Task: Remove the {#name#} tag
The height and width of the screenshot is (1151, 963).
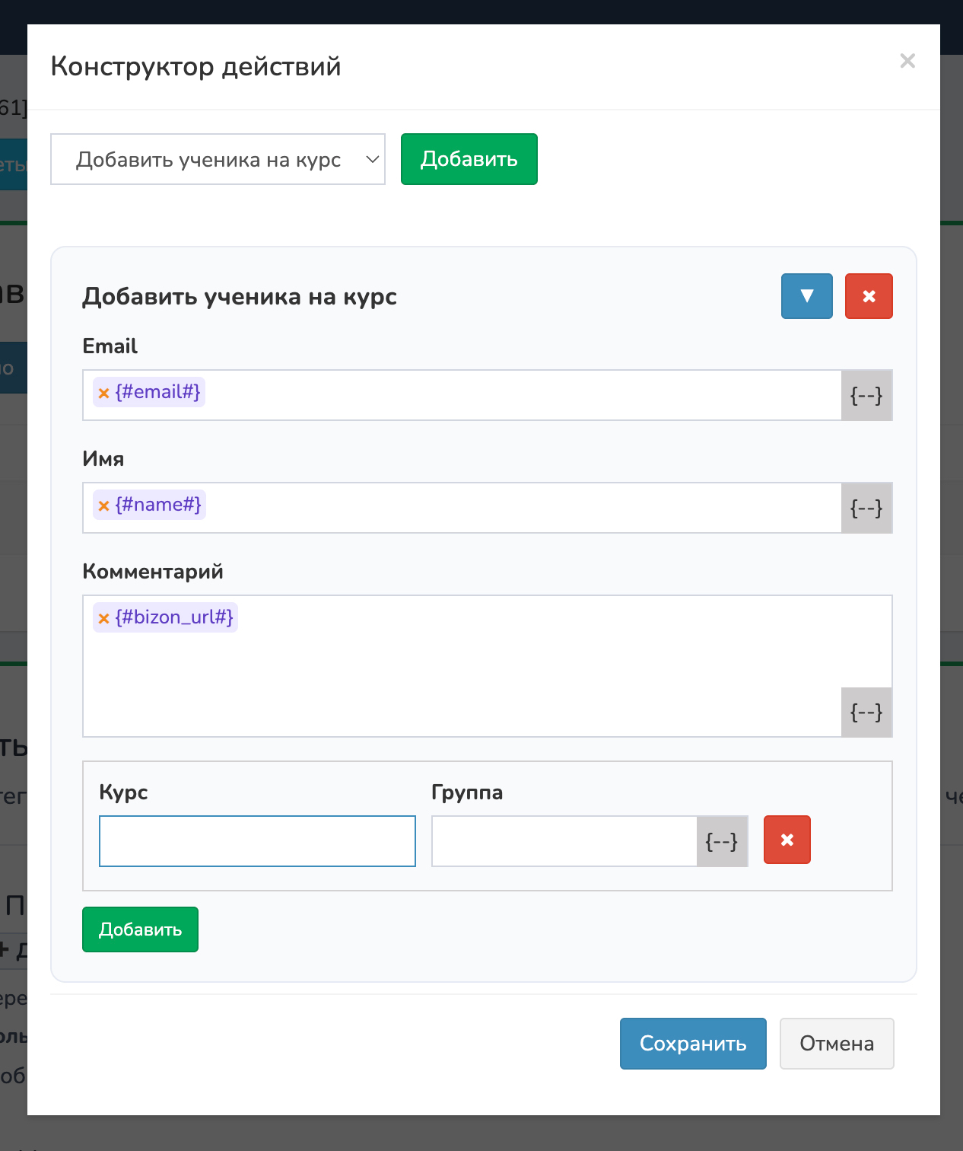Action: pyautogui.click(x=104, y=505)
